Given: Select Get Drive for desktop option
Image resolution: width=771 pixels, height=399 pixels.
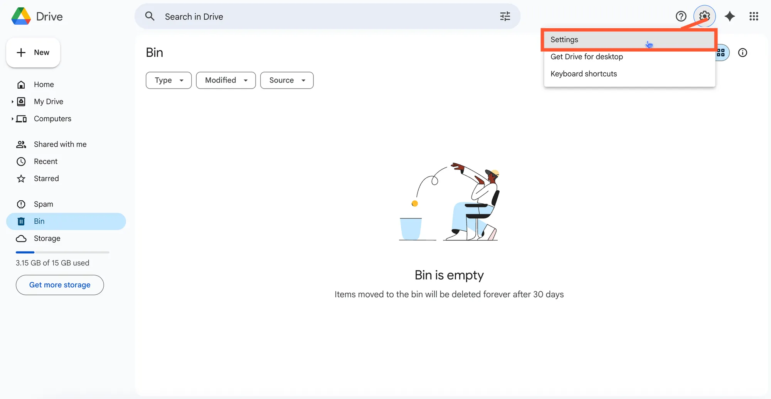Looking at the screenshot, I should (586, 57).
